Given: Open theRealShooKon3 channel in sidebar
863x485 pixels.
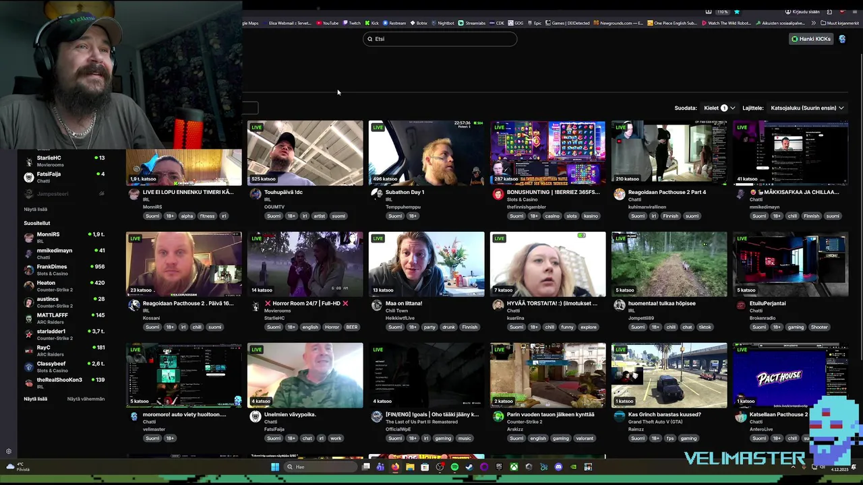Looking at the screenshot, I should point(63,383).
